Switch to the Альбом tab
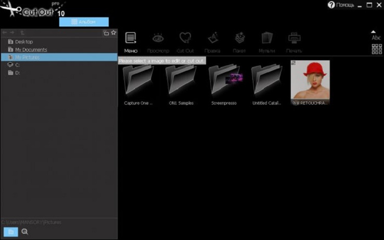 (84, 22)
